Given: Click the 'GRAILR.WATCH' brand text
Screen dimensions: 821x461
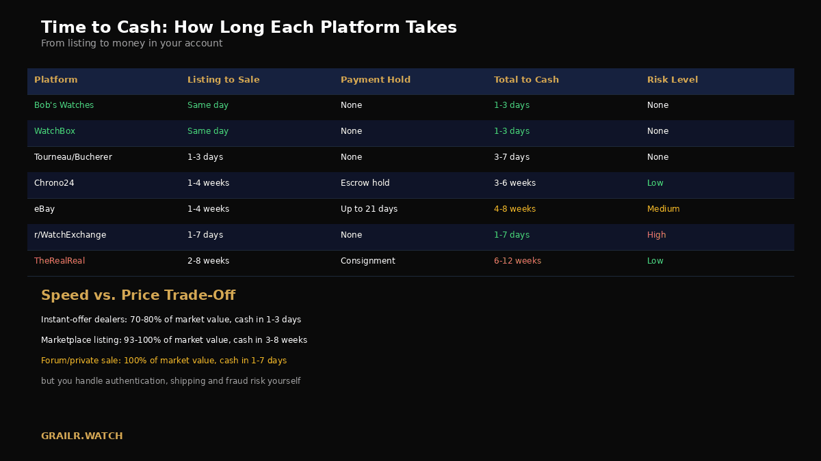Looking at the screenshot, I should pyautogui.click(x=82, y=436).
